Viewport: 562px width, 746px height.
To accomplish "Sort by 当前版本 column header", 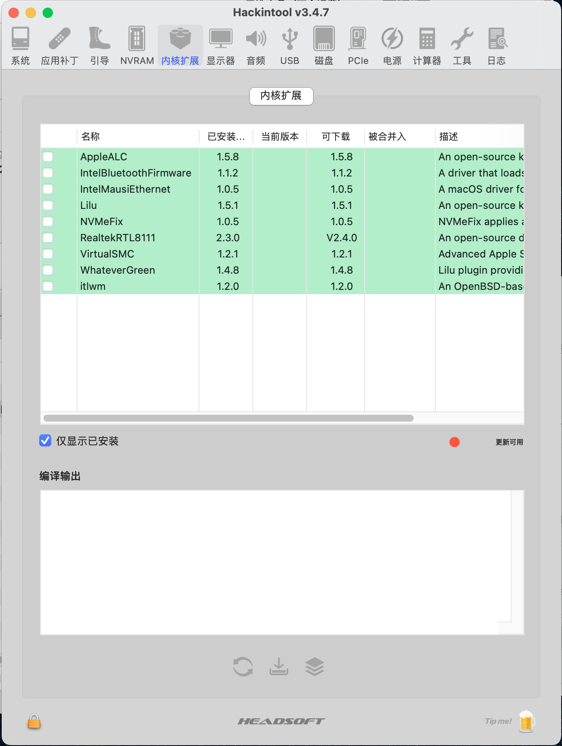I will (x=280, y=136).
